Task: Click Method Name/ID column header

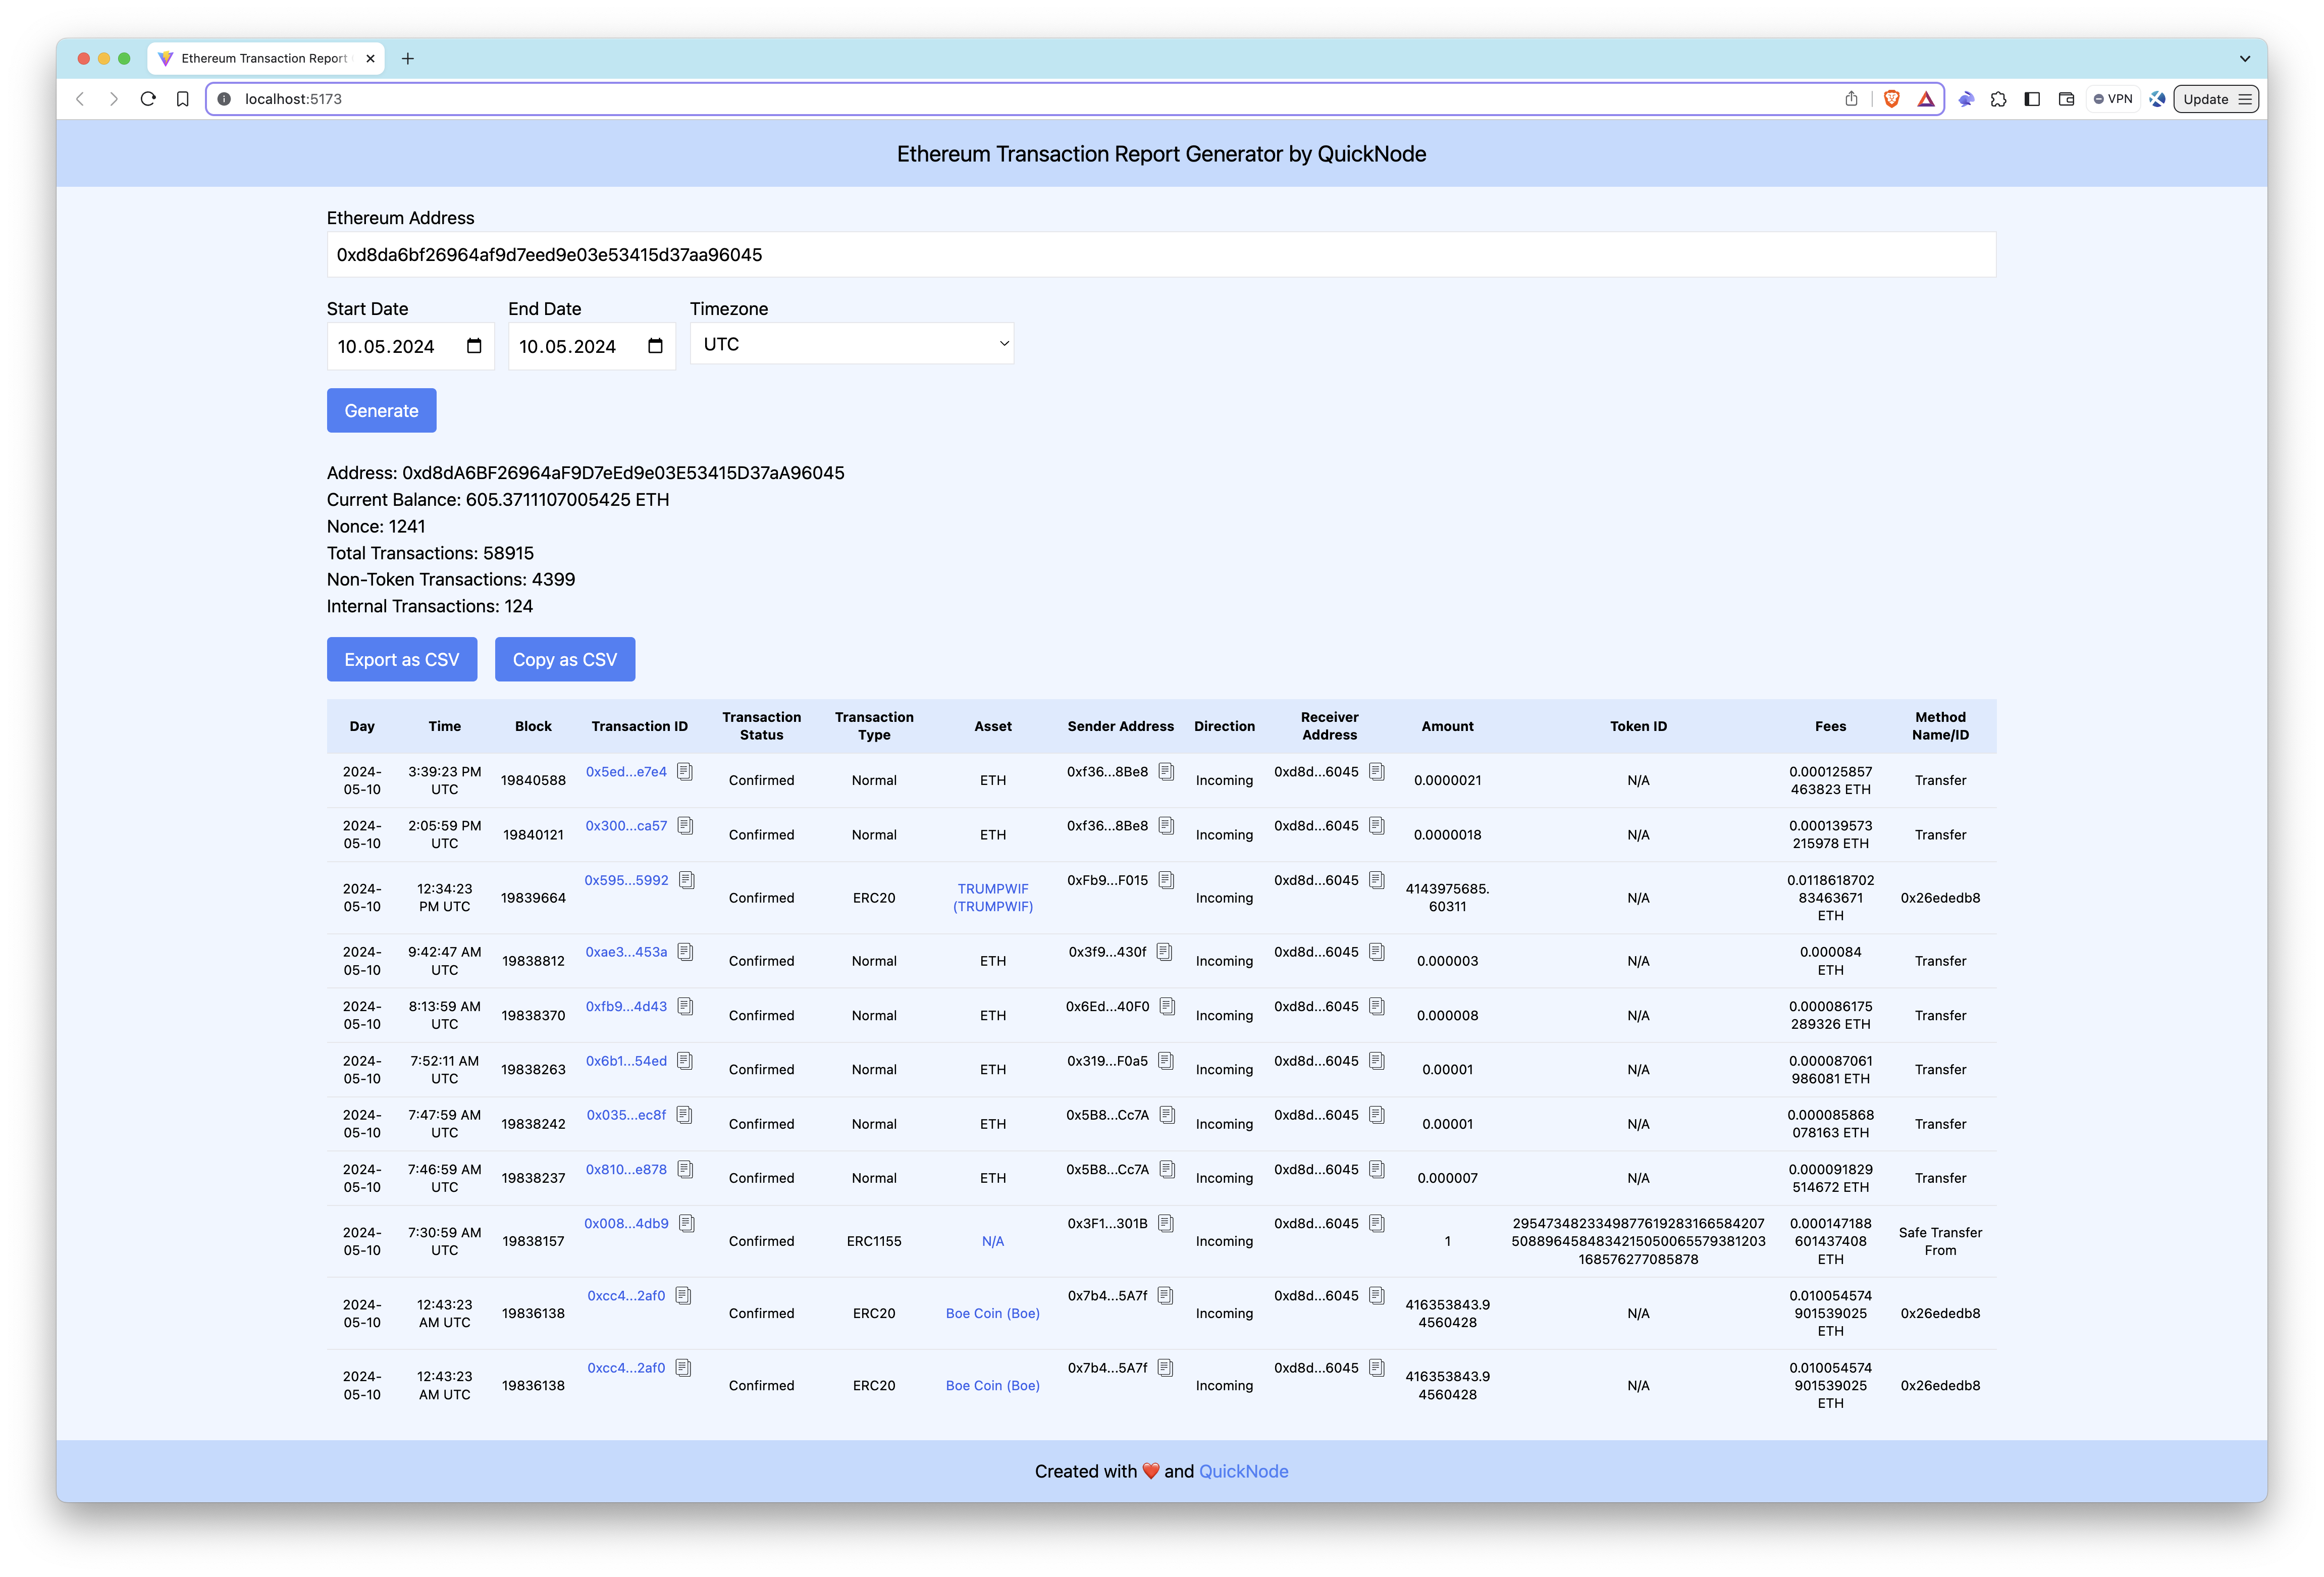Action: coord(1940,726)
